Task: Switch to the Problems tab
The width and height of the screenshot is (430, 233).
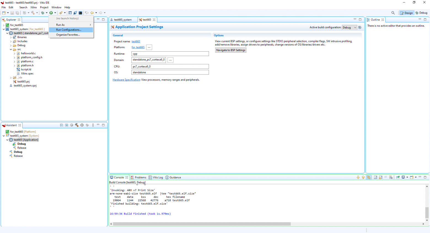Action: tap(138, 177)
